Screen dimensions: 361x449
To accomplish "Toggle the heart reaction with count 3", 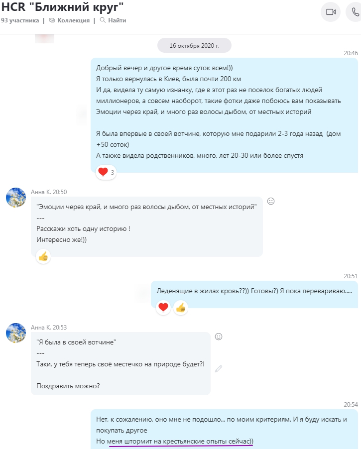I will pos(106,172).
